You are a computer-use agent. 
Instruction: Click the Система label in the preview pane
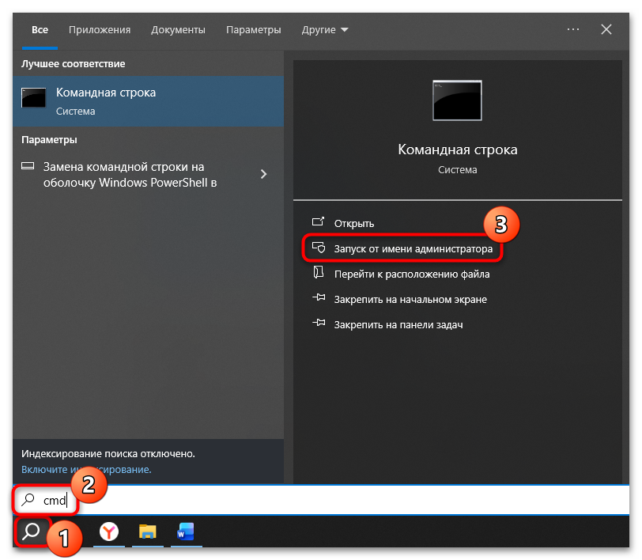[x=457, y=169]
